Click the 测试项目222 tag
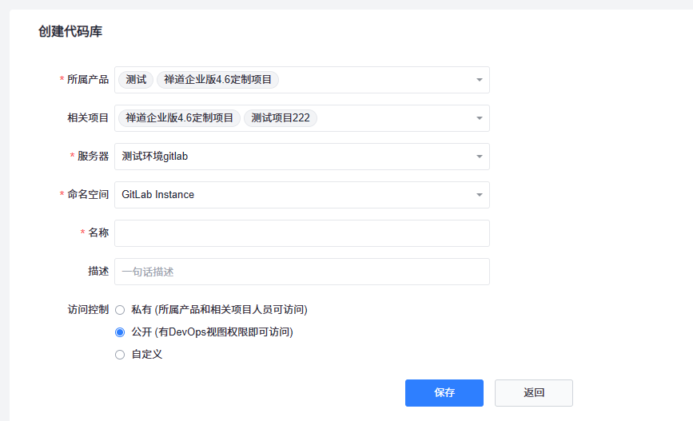693x421 pixels. (x=281, y=118)
